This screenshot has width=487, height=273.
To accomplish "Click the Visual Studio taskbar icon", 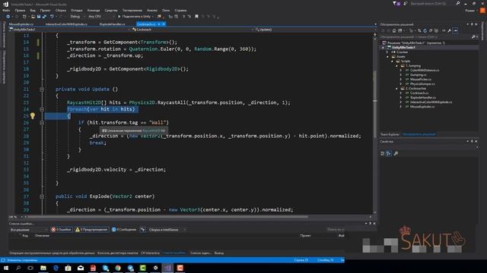I will tap(167, 268).
